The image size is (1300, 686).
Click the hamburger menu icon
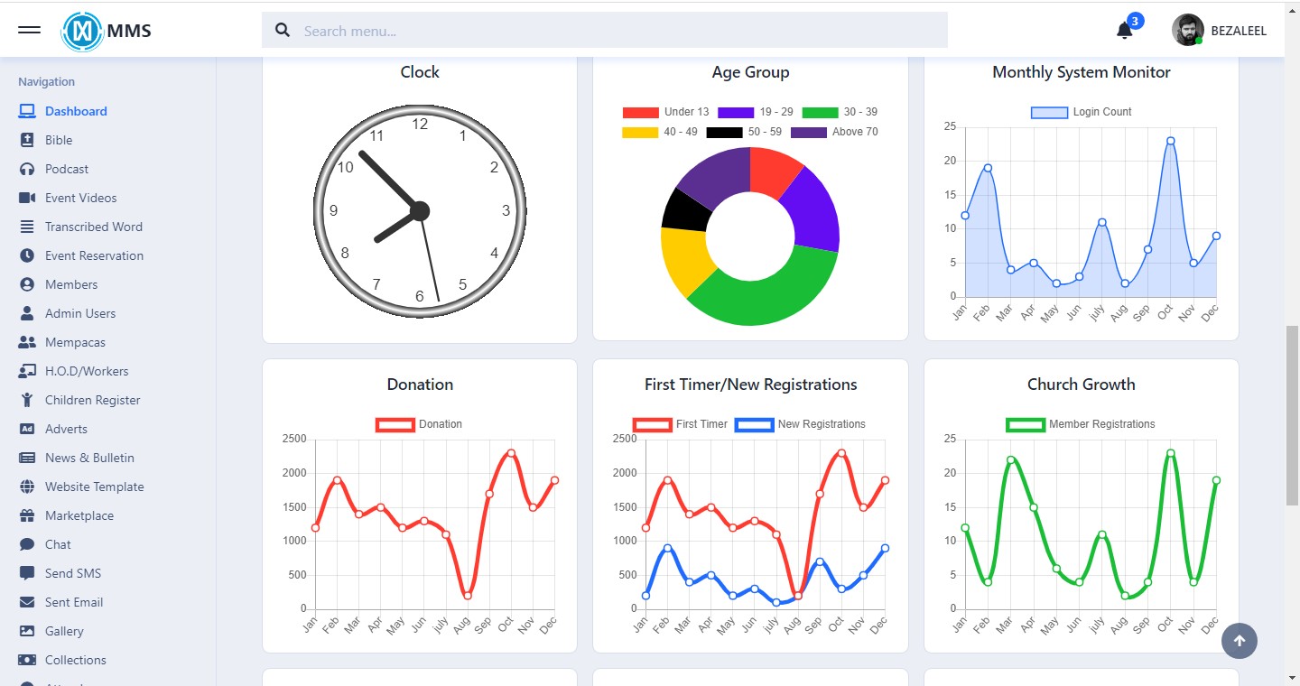30,30
